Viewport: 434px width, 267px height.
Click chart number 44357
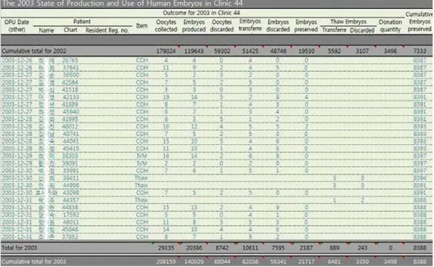click(x=71, y=200)
